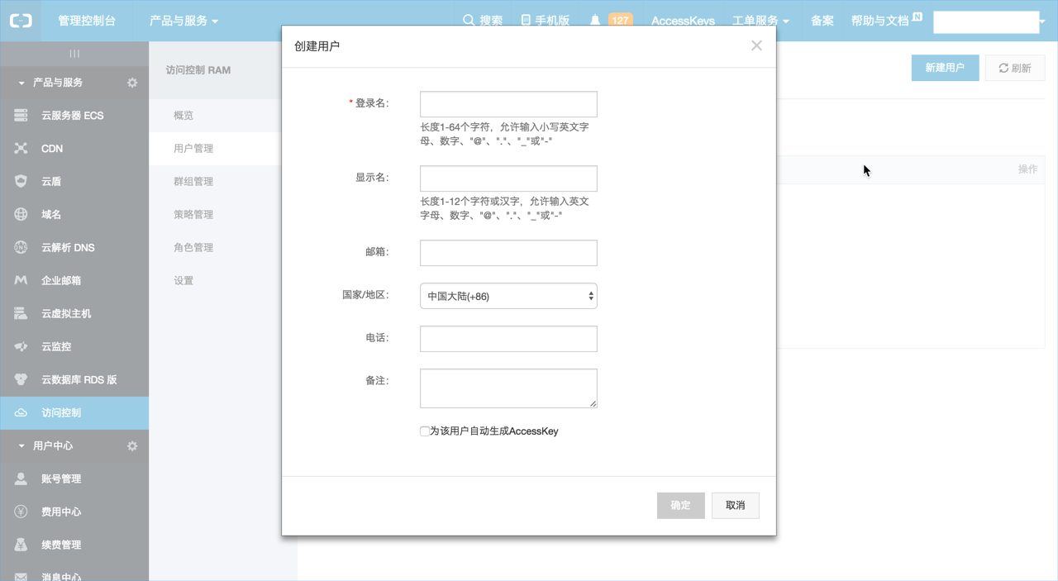This screenshot has height=581, width=1058.
Task: Click the 访问控制 cloud icon
Action: [x=21, y=413]
